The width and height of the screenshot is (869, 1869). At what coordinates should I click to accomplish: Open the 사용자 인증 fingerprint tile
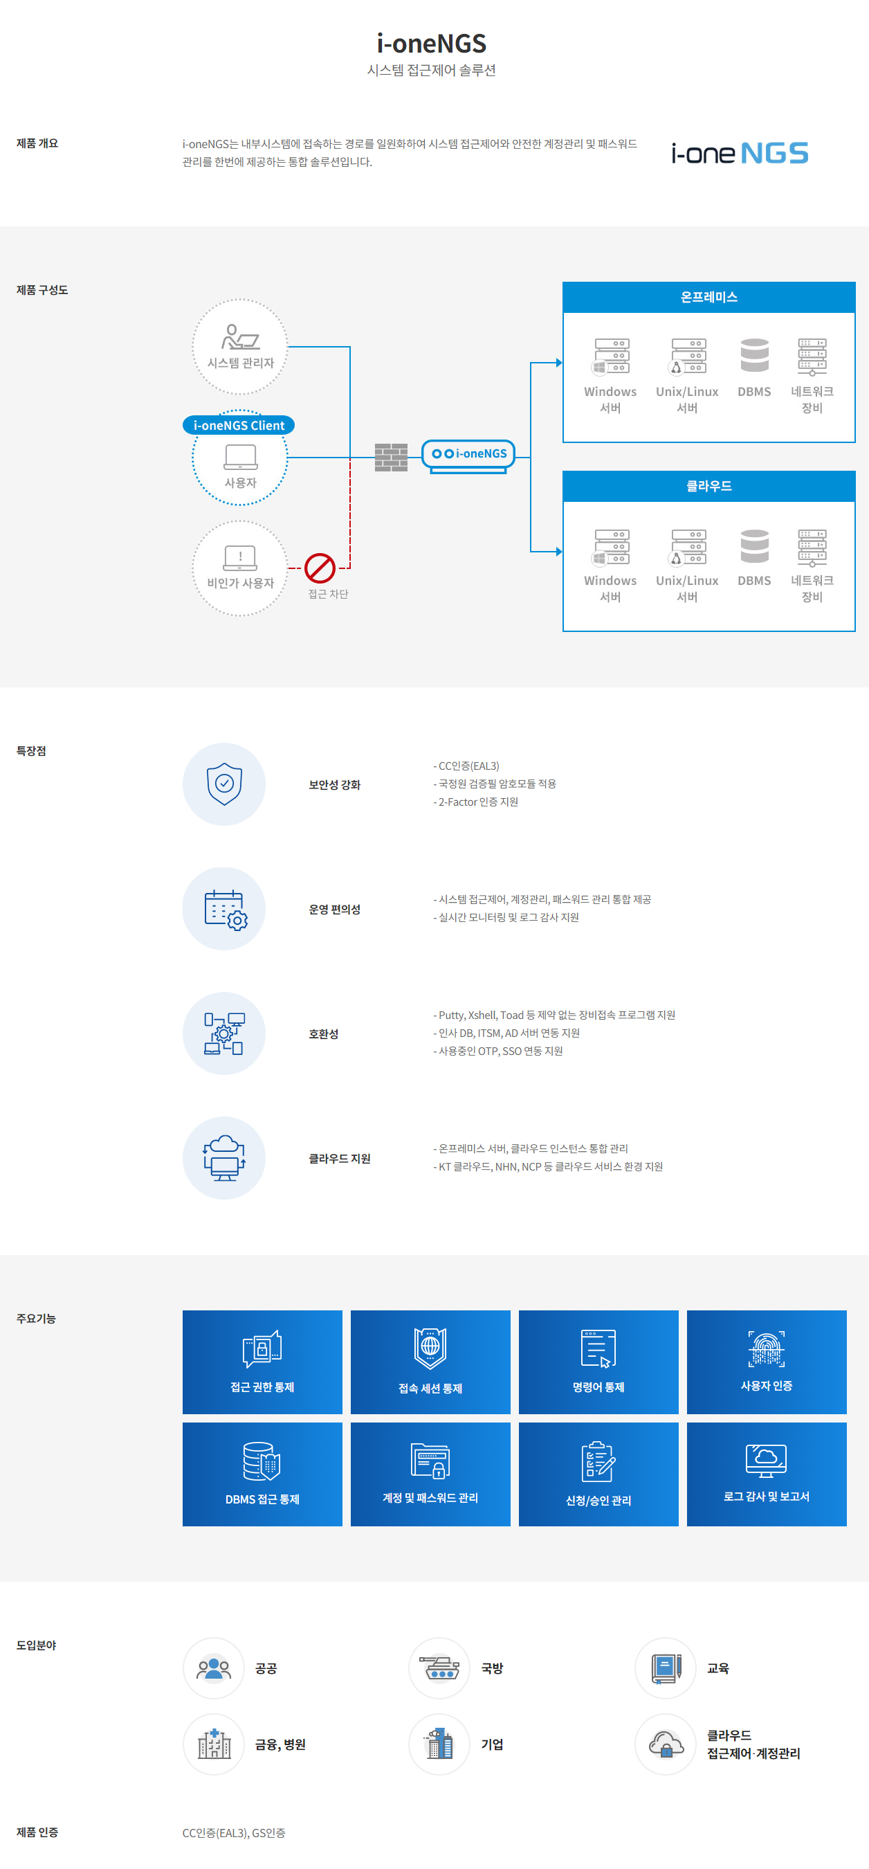click(766, 1362)
